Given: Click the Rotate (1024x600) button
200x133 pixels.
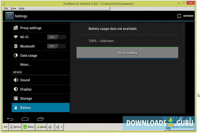Looking at the screenshot, I should click(x=180, y=127).
